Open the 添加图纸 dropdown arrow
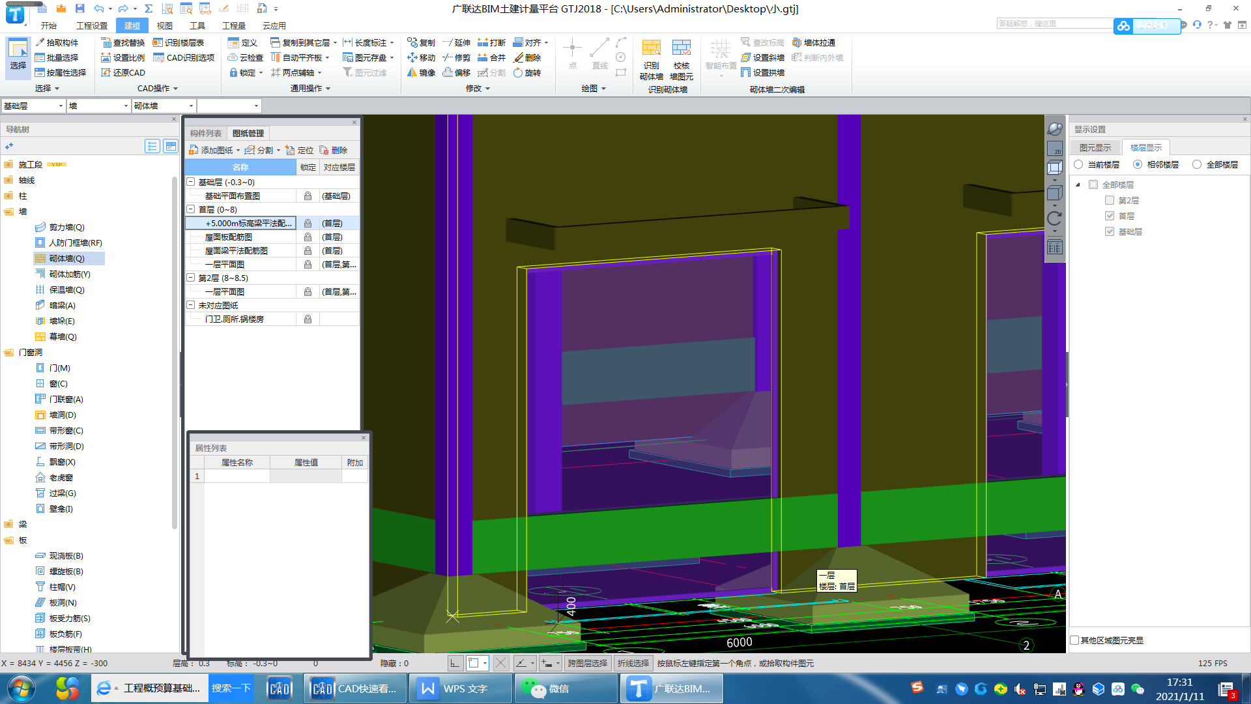Screen dimensions: 1251x704 [238, 151]
